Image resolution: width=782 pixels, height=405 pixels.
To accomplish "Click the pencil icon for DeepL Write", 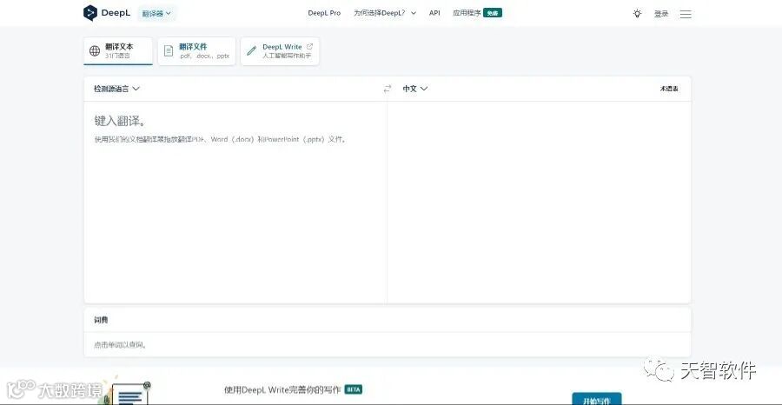I will pos(251,50).
